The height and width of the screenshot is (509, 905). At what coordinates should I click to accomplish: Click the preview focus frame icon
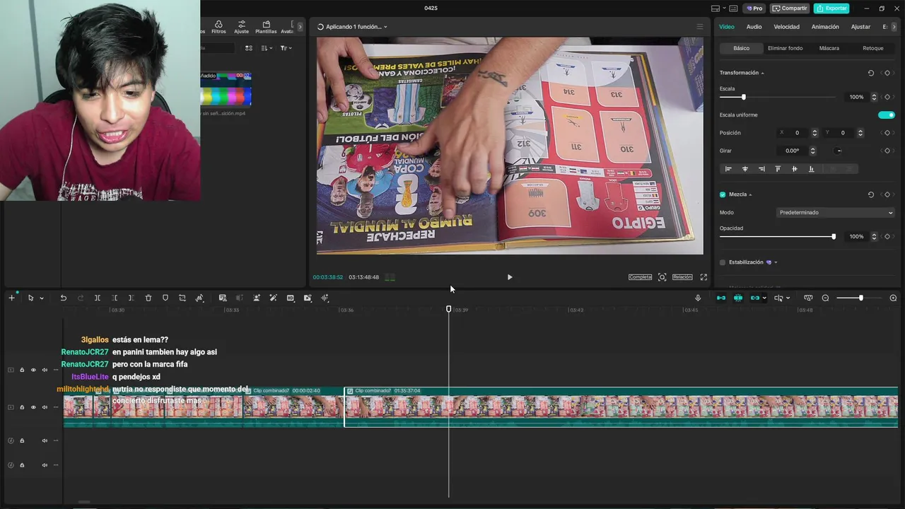point(662,277)
